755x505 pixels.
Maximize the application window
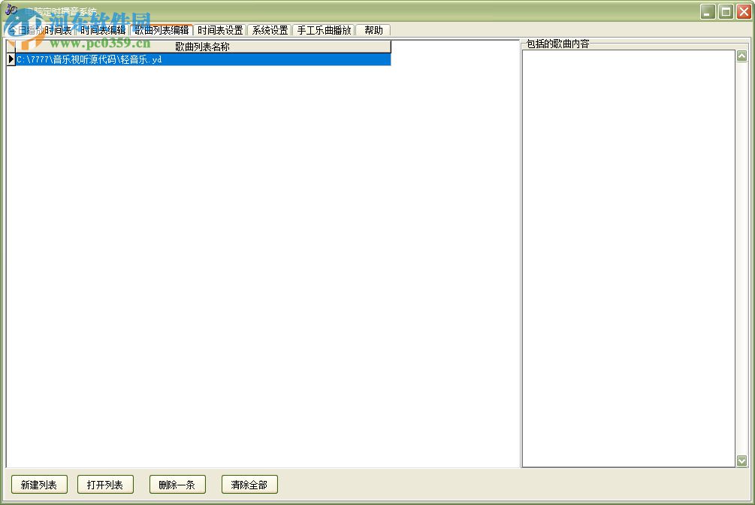tap(726, 11)
